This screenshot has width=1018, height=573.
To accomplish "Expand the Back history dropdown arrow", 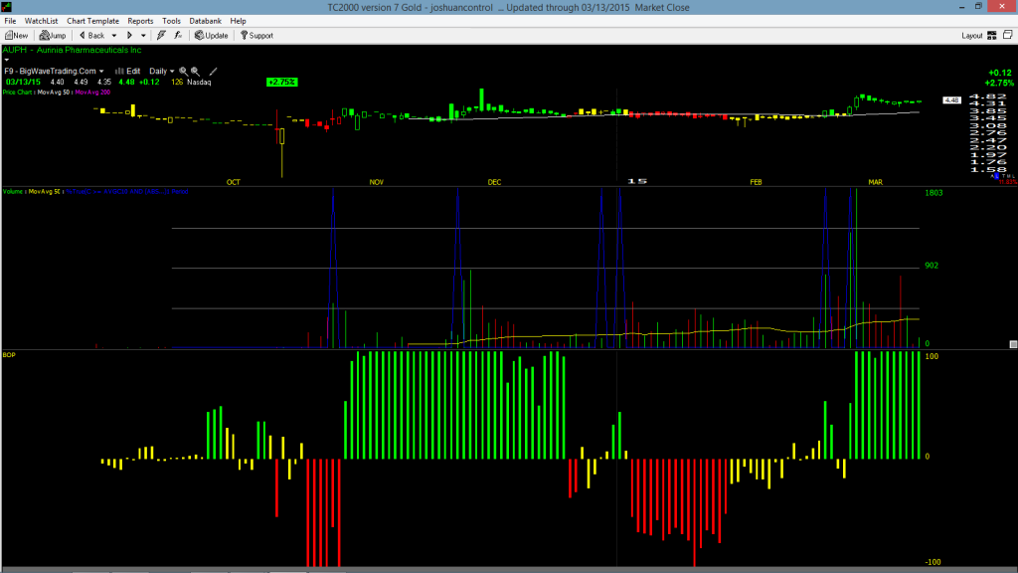I will click(114, 36).
